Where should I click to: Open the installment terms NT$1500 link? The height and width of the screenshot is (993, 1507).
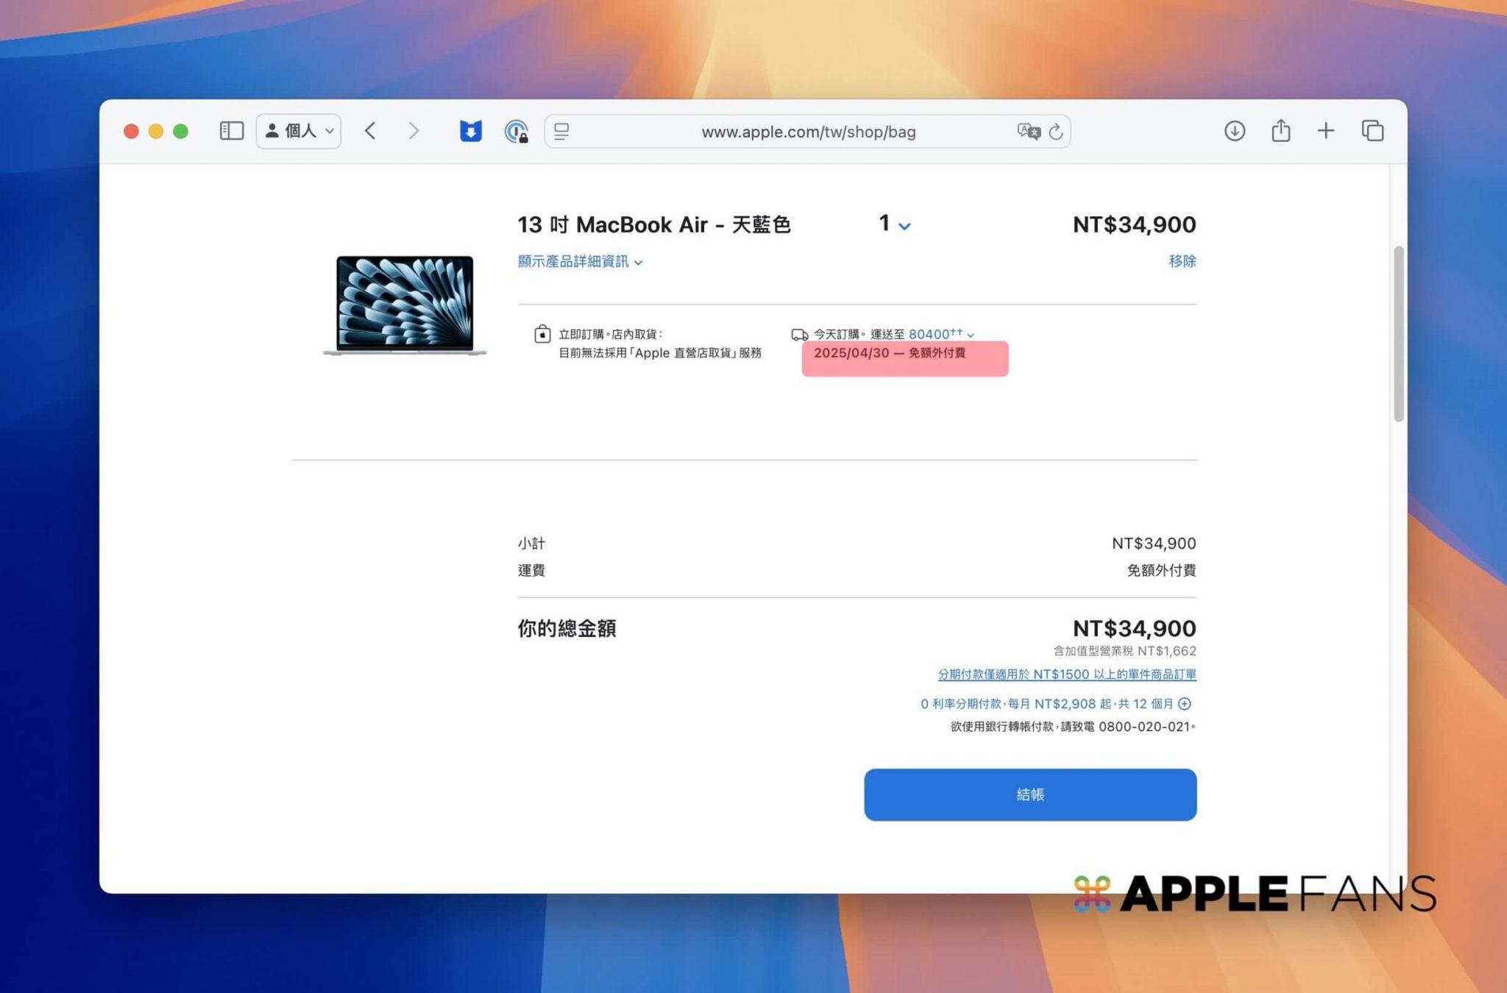click(x=1066, y=675)
